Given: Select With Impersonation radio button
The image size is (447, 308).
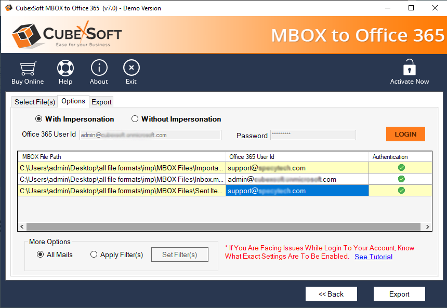Looking at the screenshot, I should coord(39,119).
